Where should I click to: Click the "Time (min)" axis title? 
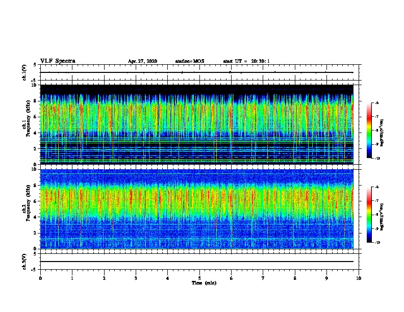point(204,283)
